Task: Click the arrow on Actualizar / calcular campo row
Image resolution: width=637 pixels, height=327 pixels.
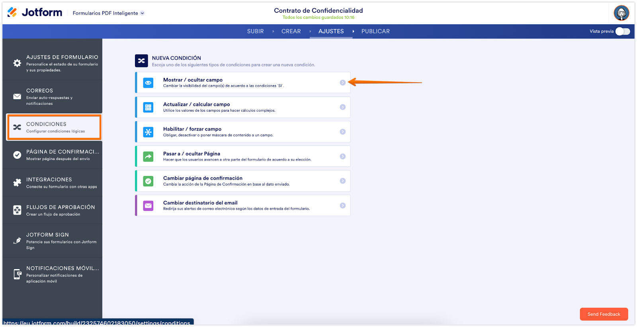Action: pyautogui.click(x=343, y=107)
